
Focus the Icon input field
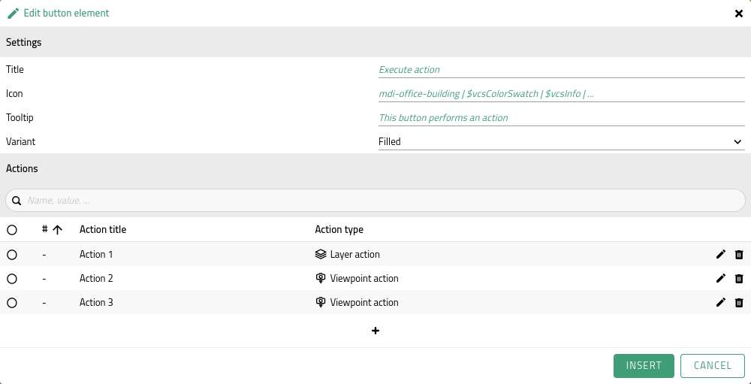click(x=561, y=93)
